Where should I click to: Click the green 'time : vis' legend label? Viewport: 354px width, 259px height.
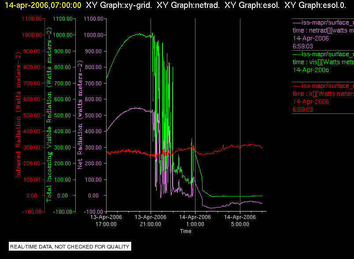[323, 62]
